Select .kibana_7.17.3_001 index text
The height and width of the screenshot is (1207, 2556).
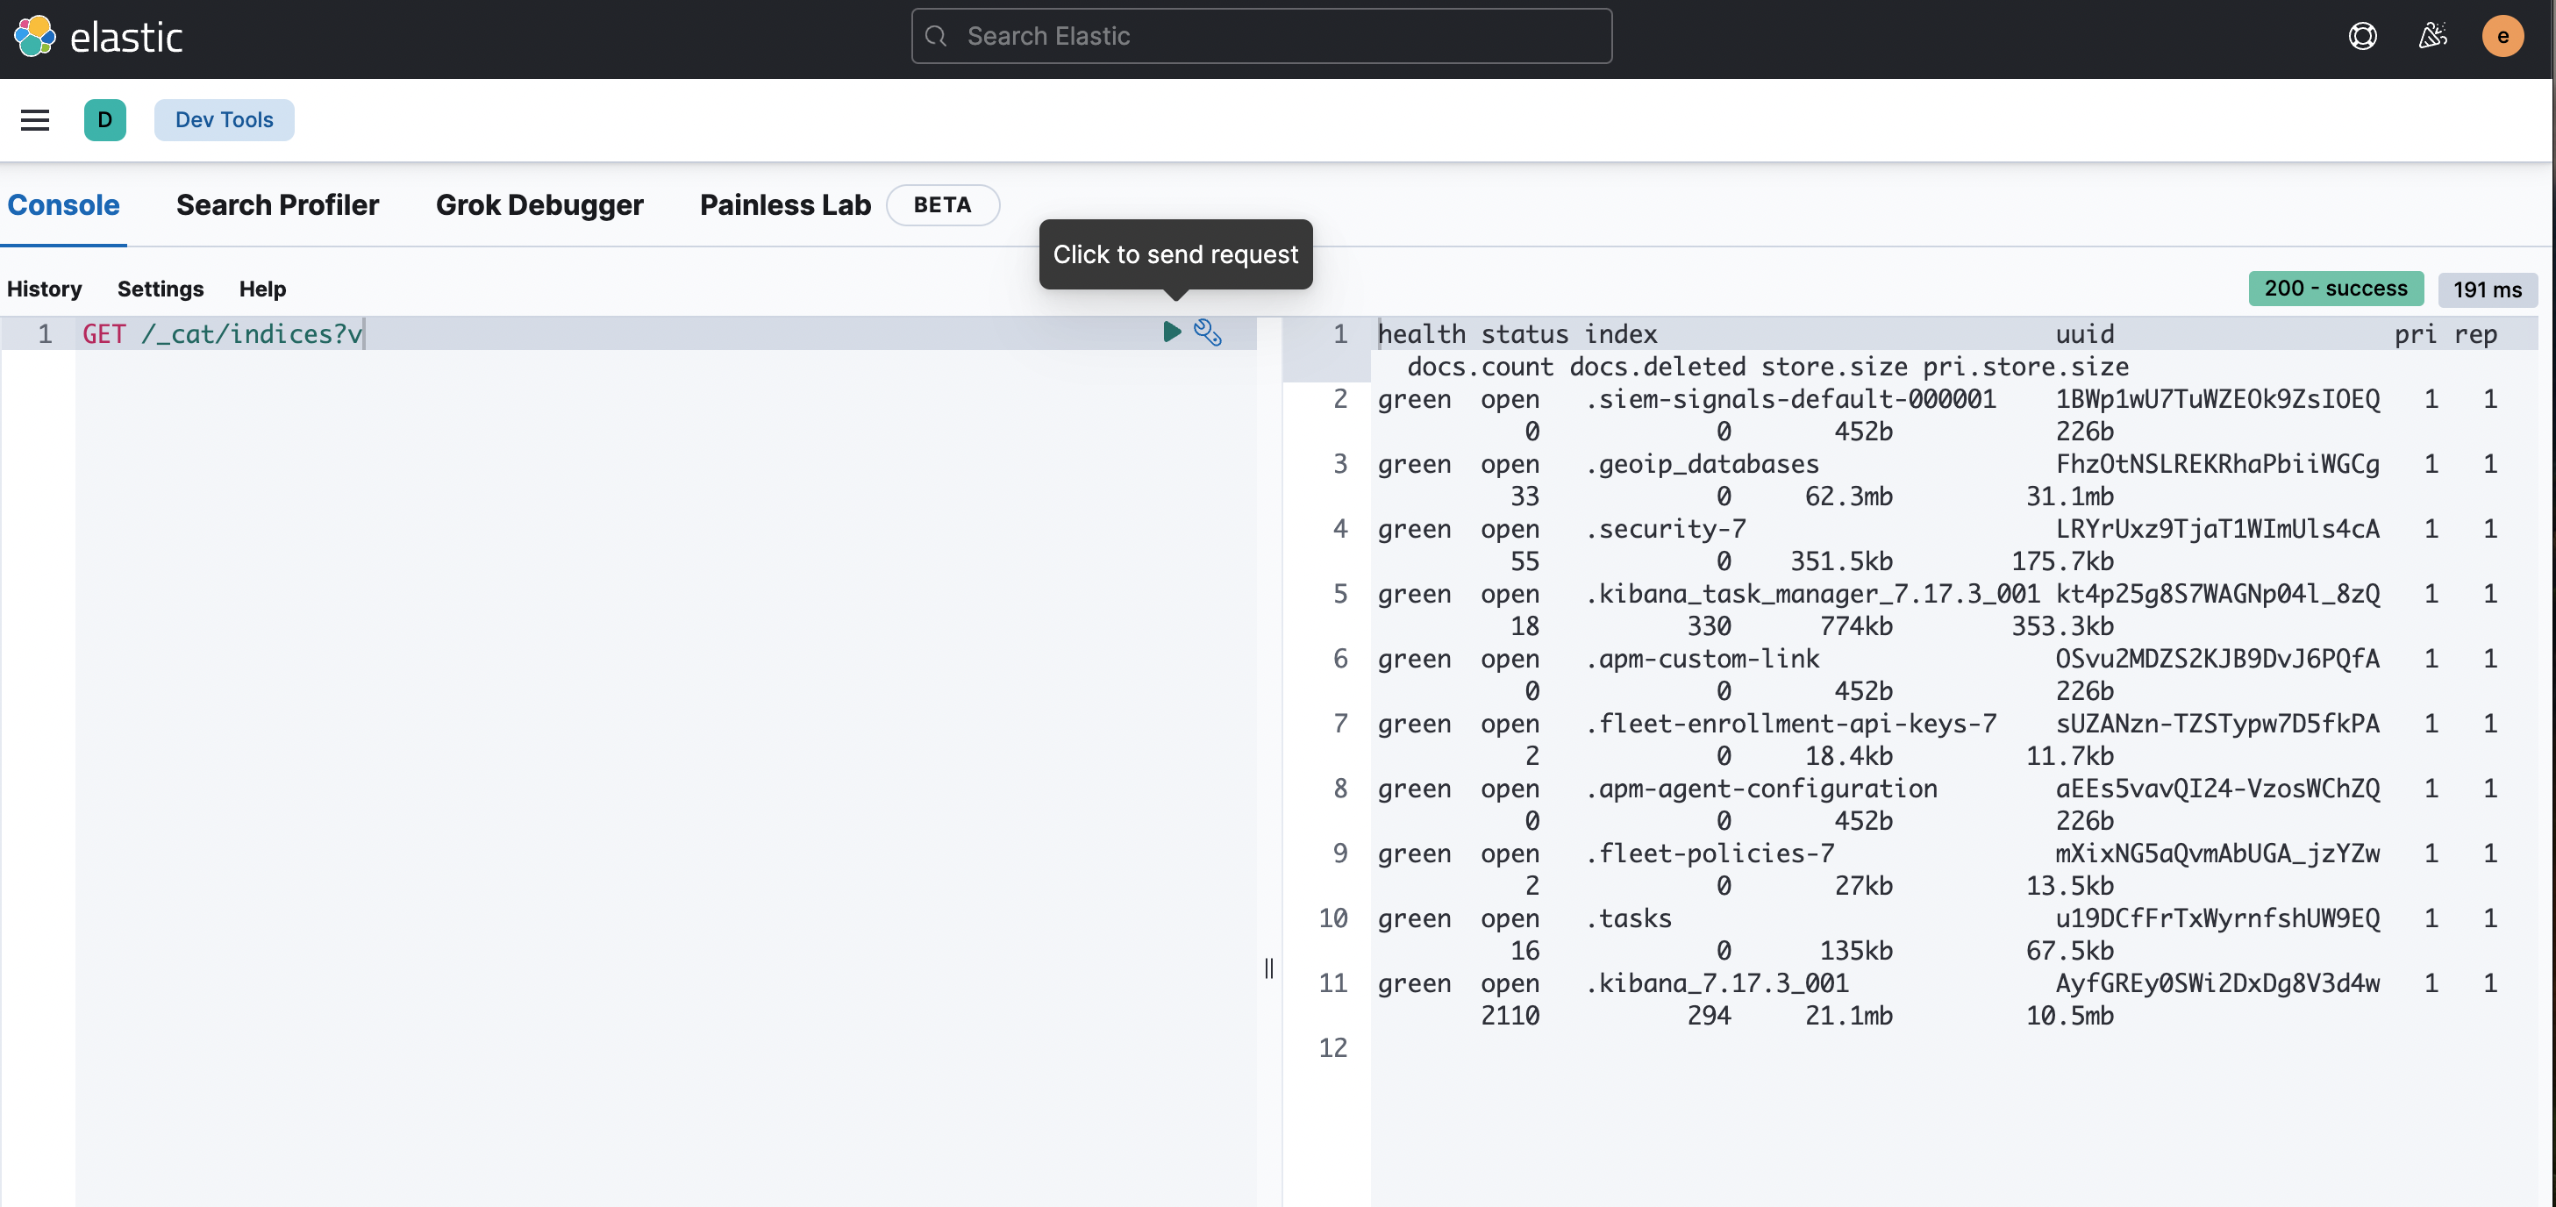(1717, 983)
